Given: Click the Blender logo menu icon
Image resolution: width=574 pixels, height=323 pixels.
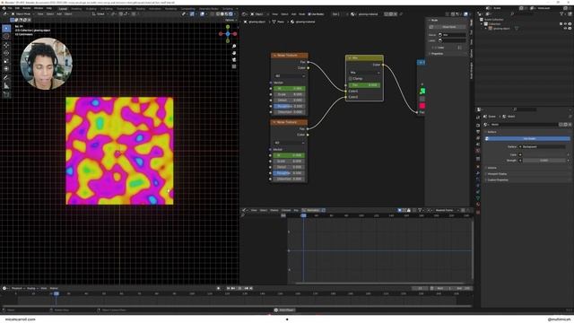Looking at the screenshot, I should coord(4,8).
